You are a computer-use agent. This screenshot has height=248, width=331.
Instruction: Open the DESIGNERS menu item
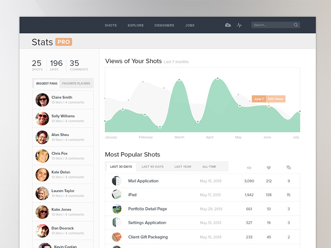164,25
